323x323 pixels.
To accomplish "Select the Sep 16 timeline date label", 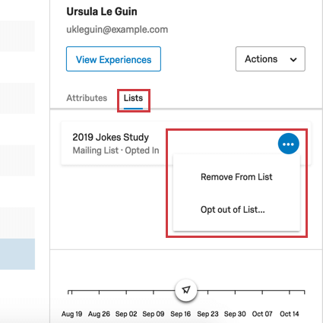I will (180, 314).
